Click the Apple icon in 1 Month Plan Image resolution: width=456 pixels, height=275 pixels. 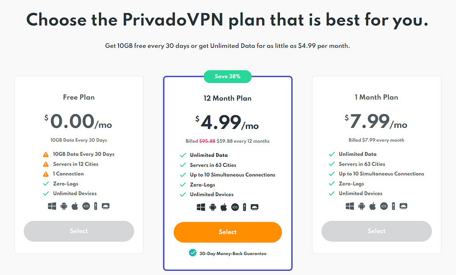pos(373,206)
